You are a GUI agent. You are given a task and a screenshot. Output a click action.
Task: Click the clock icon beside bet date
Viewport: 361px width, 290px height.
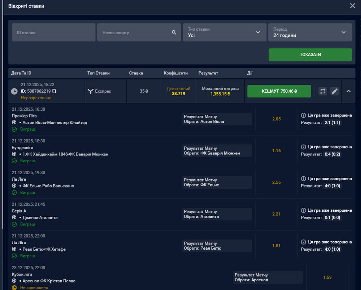[14, 91]
